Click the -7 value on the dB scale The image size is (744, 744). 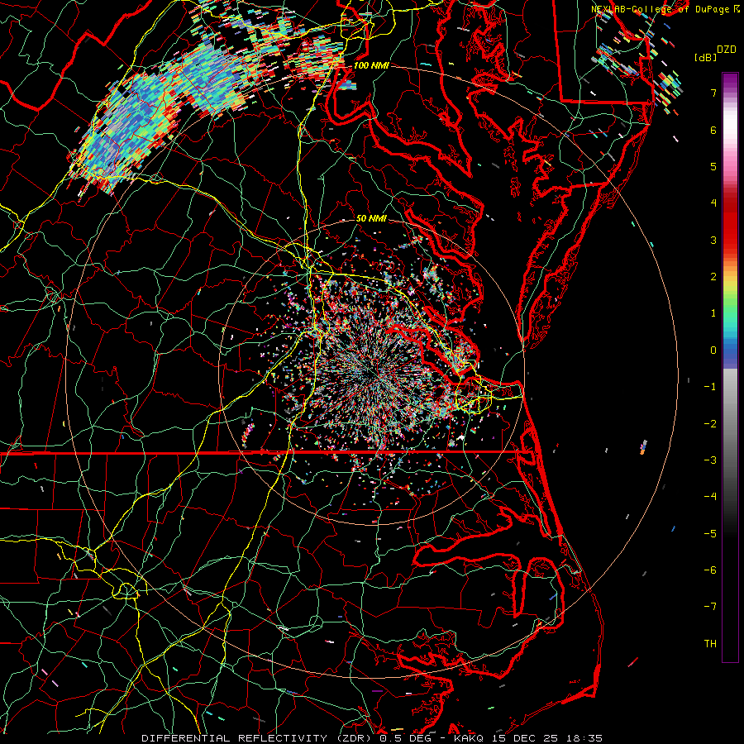(710, 607)
